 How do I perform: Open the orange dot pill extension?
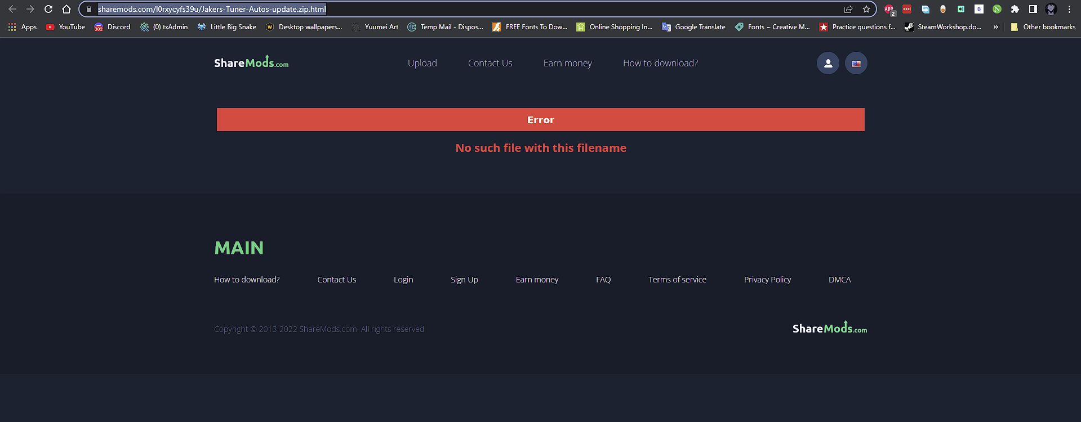(943, 9)
